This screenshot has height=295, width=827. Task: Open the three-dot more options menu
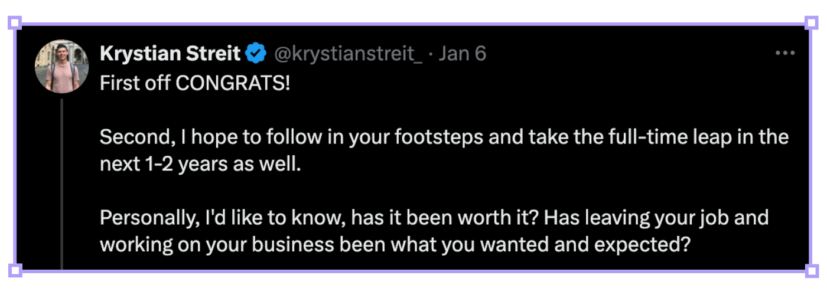[x=784, y=54]
